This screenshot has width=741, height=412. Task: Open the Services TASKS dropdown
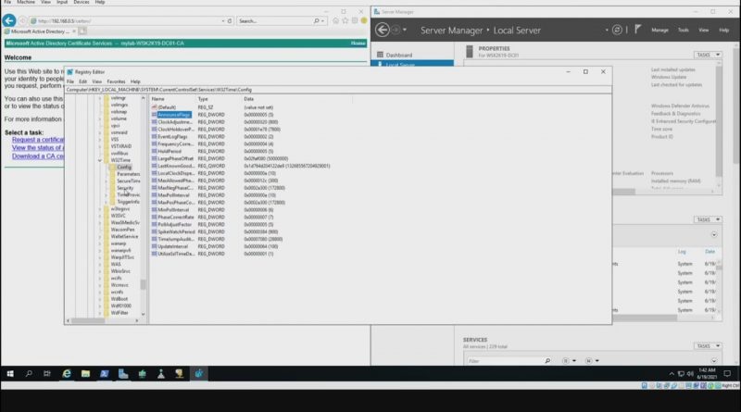click(708, 346)
